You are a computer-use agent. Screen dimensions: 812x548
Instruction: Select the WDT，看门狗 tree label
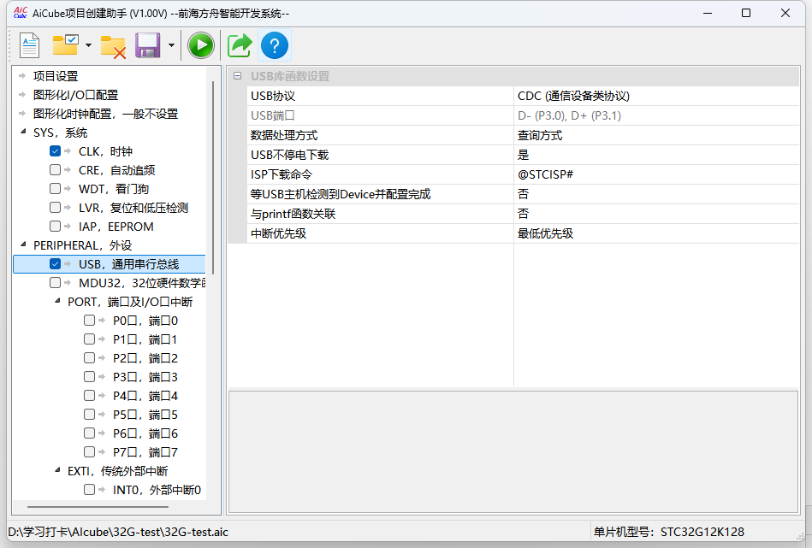point(114,189)
